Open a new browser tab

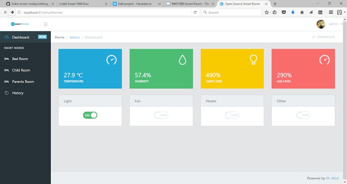tap(275, 4)
